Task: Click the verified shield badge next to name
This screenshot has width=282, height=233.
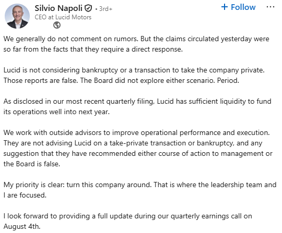Action: 88,8
